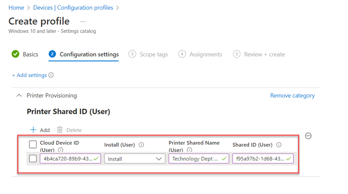Image resolution: width=348 pixels, height=194 pixels.
Task: Go to the Basics step tab
Action: (25, 54)
